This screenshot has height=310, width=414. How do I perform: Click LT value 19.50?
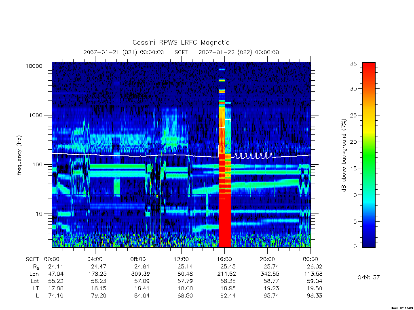click(315, 288)
